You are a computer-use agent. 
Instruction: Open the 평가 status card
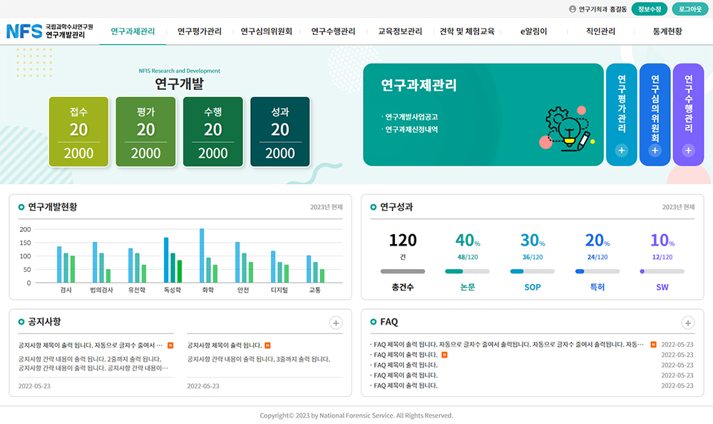coord(145,131)
